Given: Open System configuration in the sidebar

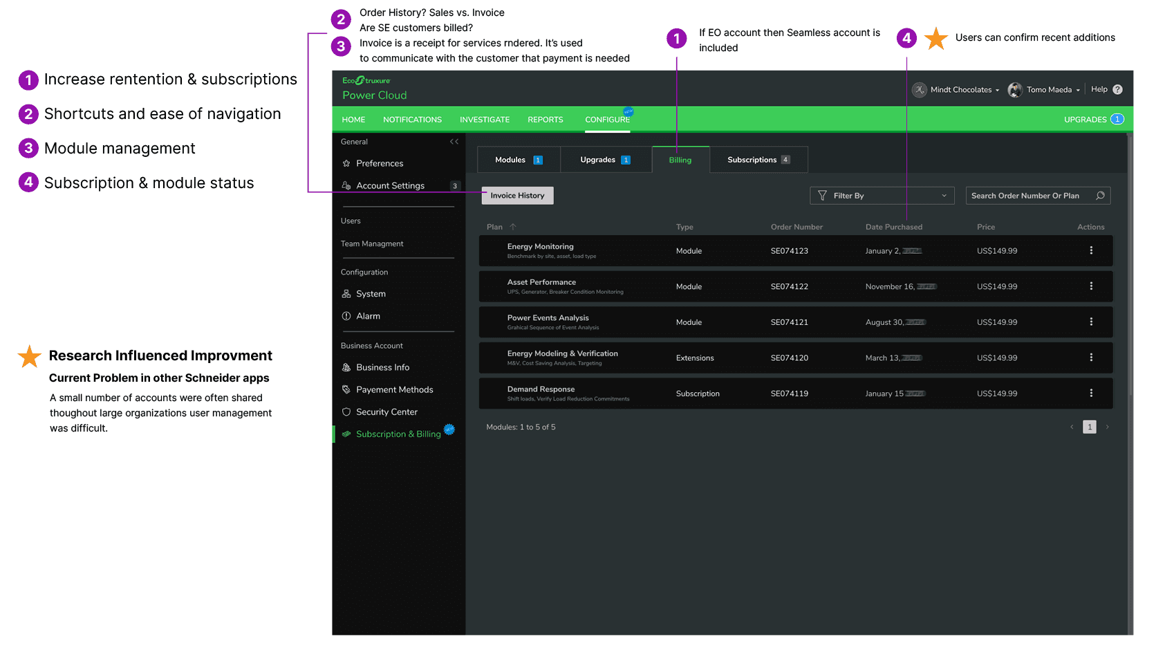Looking at the screenshot, I should (x=371, y=294).
